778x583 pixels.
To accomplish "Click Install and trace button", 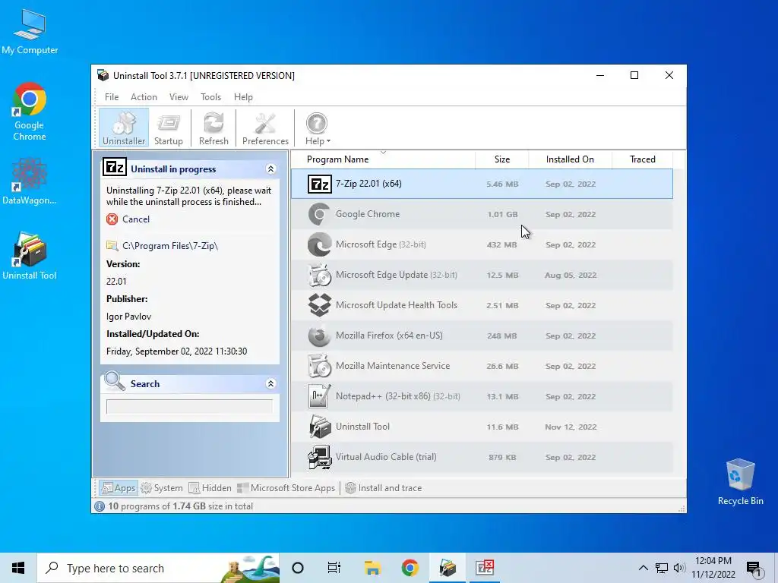I will pyautogui.click(x=383, y=488).
